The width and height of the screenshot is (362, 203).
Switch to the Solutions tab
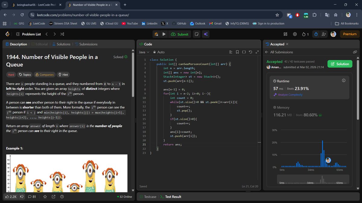[x=61, y=44]
